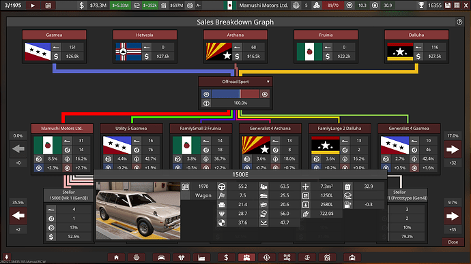Select the Fruinia country header
471x264 pixels.
click(x=326, y=35)
